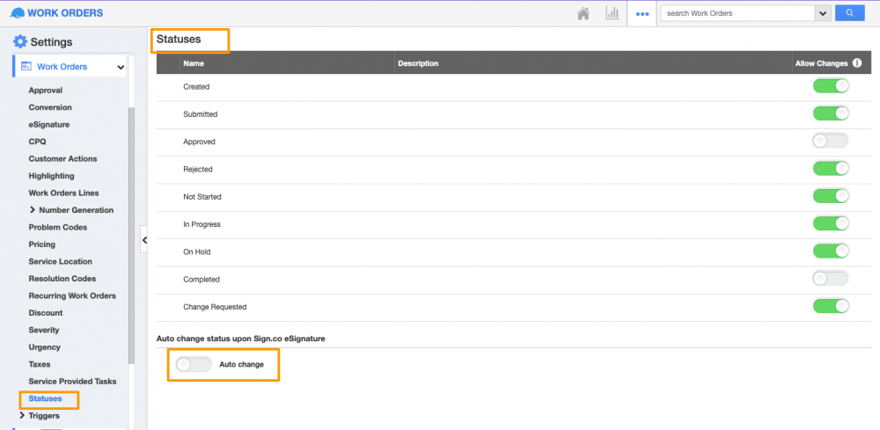The width and height of the screenshot is (880, 430).
Task: Collapse the sidebar using left arrow handle
Action: click(144, 239)
